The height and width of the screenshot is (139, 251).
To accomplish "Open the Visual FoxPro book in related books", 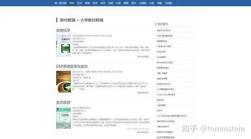I will (x=166, y=95).
